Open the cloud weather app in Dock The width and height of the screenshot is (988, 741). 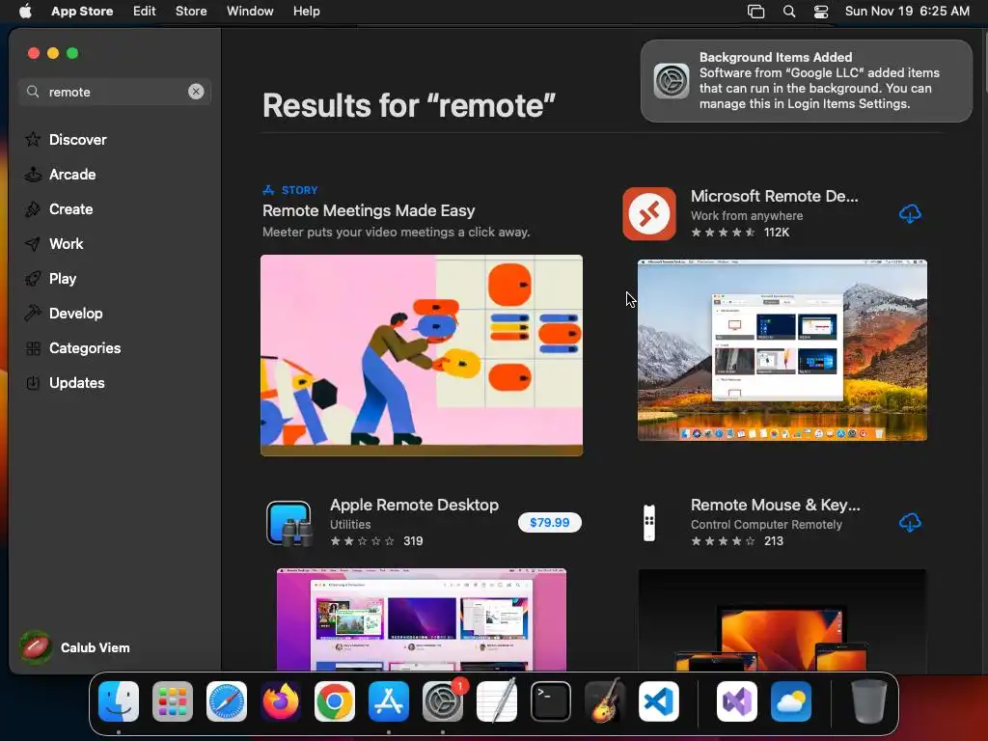tap(791, 701)
